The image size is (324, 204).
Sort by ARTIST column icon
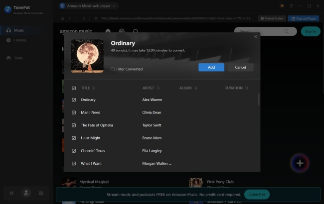pyautogui.click(x=158, y=88)
